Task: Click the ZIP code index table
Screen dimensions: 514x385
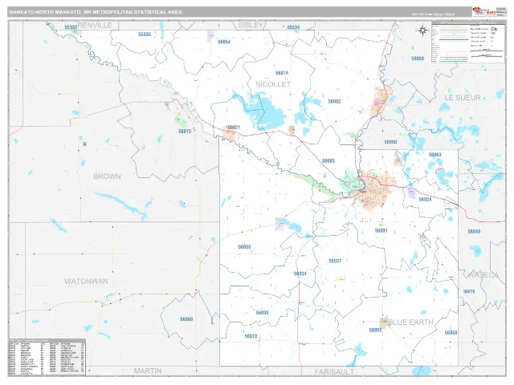Action: click(47, 357)
